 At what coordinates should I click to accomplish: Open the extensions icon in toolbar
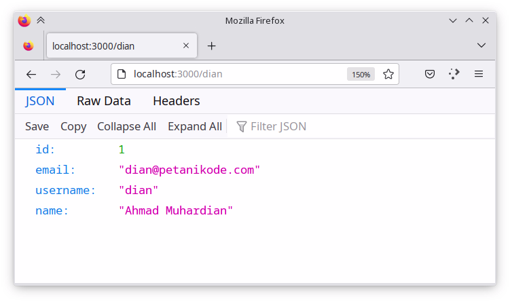point(454,74)
